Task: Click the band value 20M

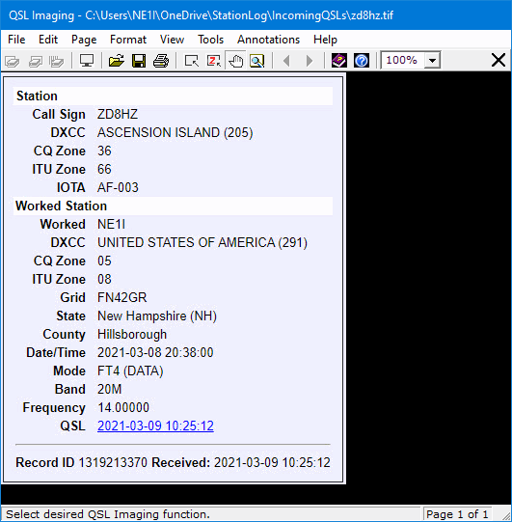Action: point(110,389)
